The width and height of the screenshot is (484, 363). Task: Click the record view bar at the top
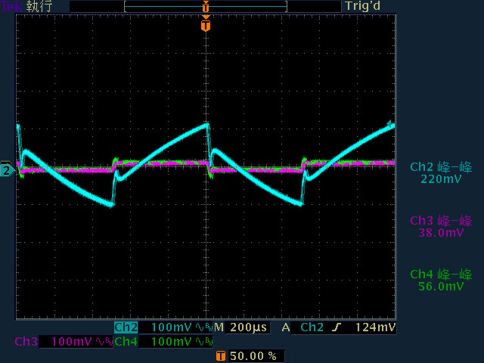[206, 6]
